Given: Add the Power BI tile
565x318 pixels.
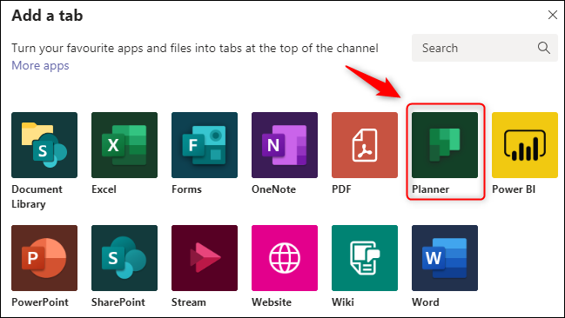Looking at the screenshot, I should pos(525,145).
